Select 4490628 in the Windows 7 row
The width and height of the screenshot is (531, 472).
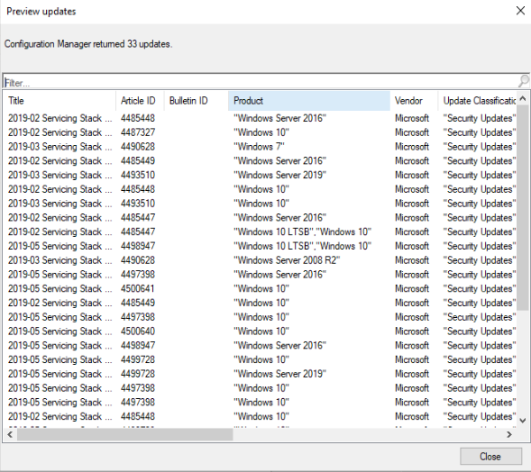[138, 147]
